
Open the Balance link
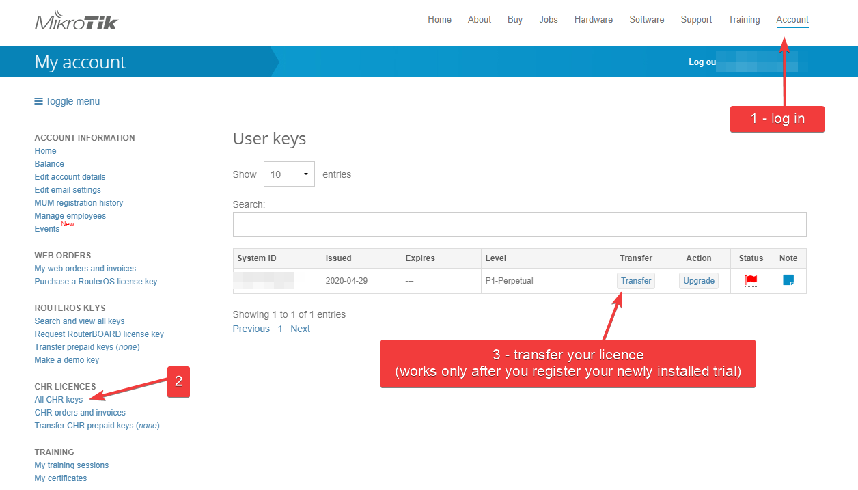coord(49,164)
